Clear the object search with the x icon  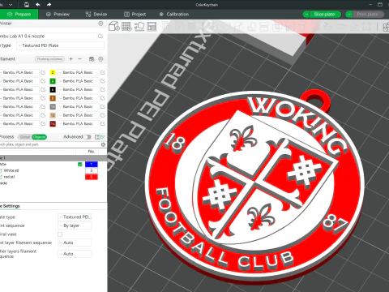click(103, 144)
